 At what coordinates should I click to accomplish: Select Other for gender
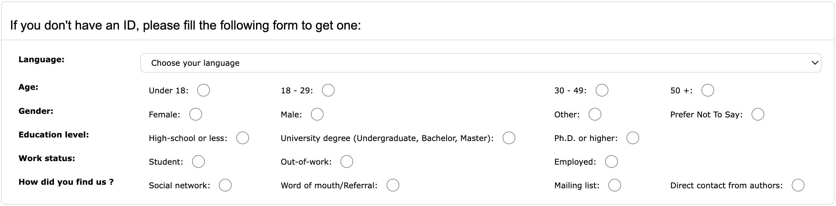pyautogui.click(x=595, y=114)
